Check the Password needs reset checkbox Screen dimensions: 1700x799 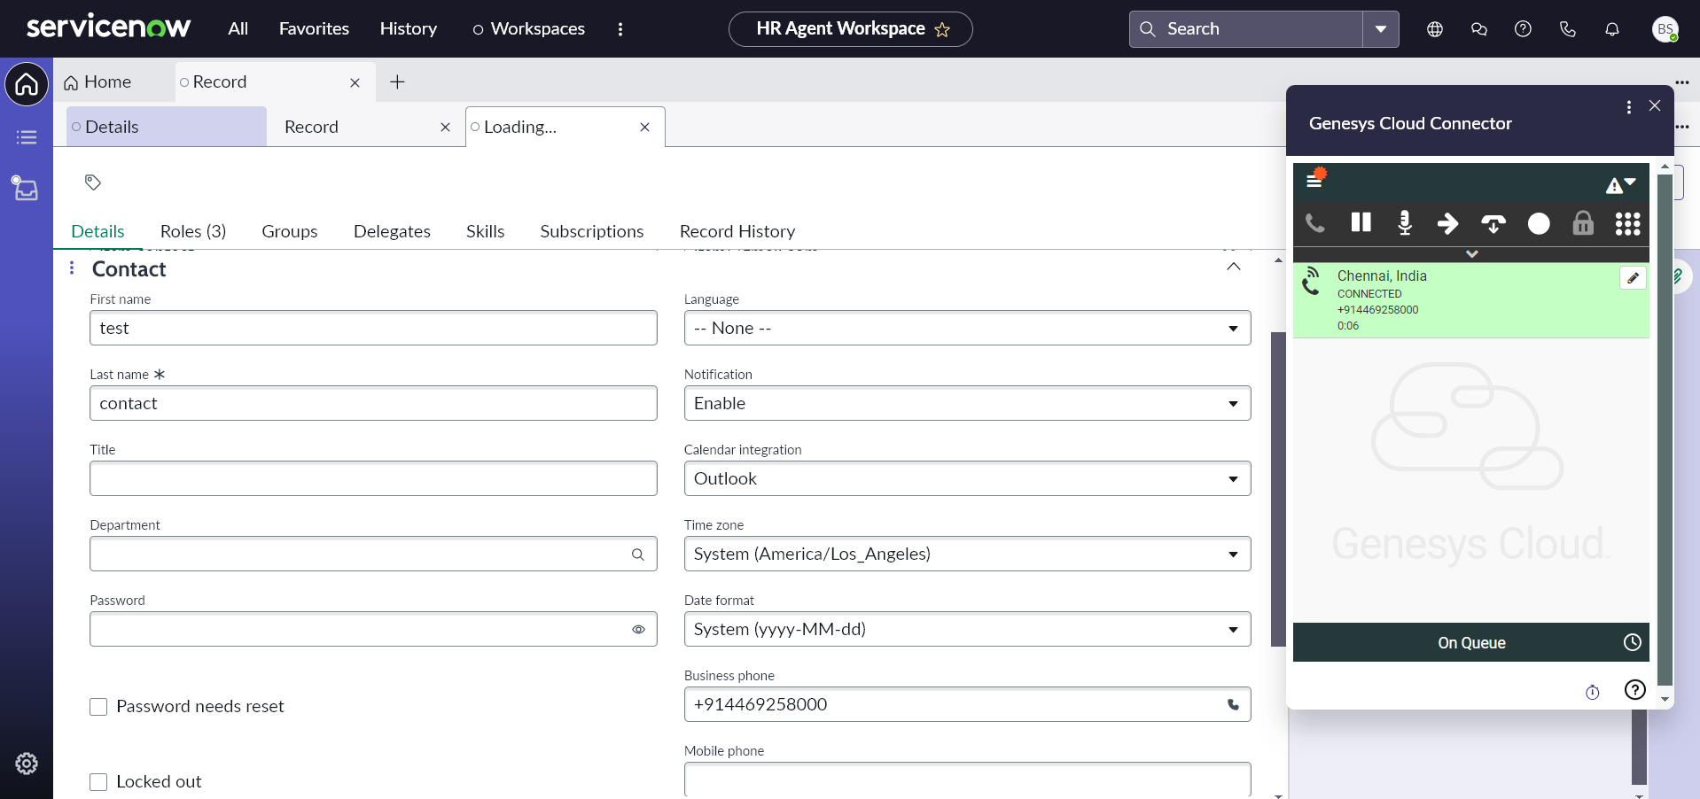tap(98, 707)
